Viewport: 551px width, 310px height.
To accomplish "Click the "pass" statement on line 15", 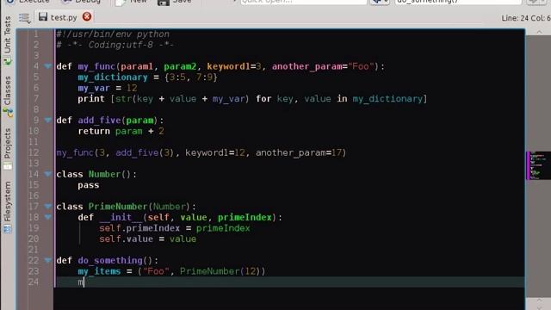I will [89, 185].
